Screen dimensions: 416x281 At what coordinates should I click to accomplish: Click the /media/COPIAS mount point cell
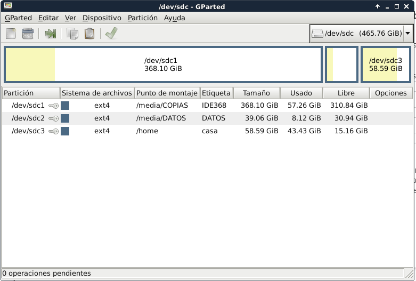click(x=162, y=106)
